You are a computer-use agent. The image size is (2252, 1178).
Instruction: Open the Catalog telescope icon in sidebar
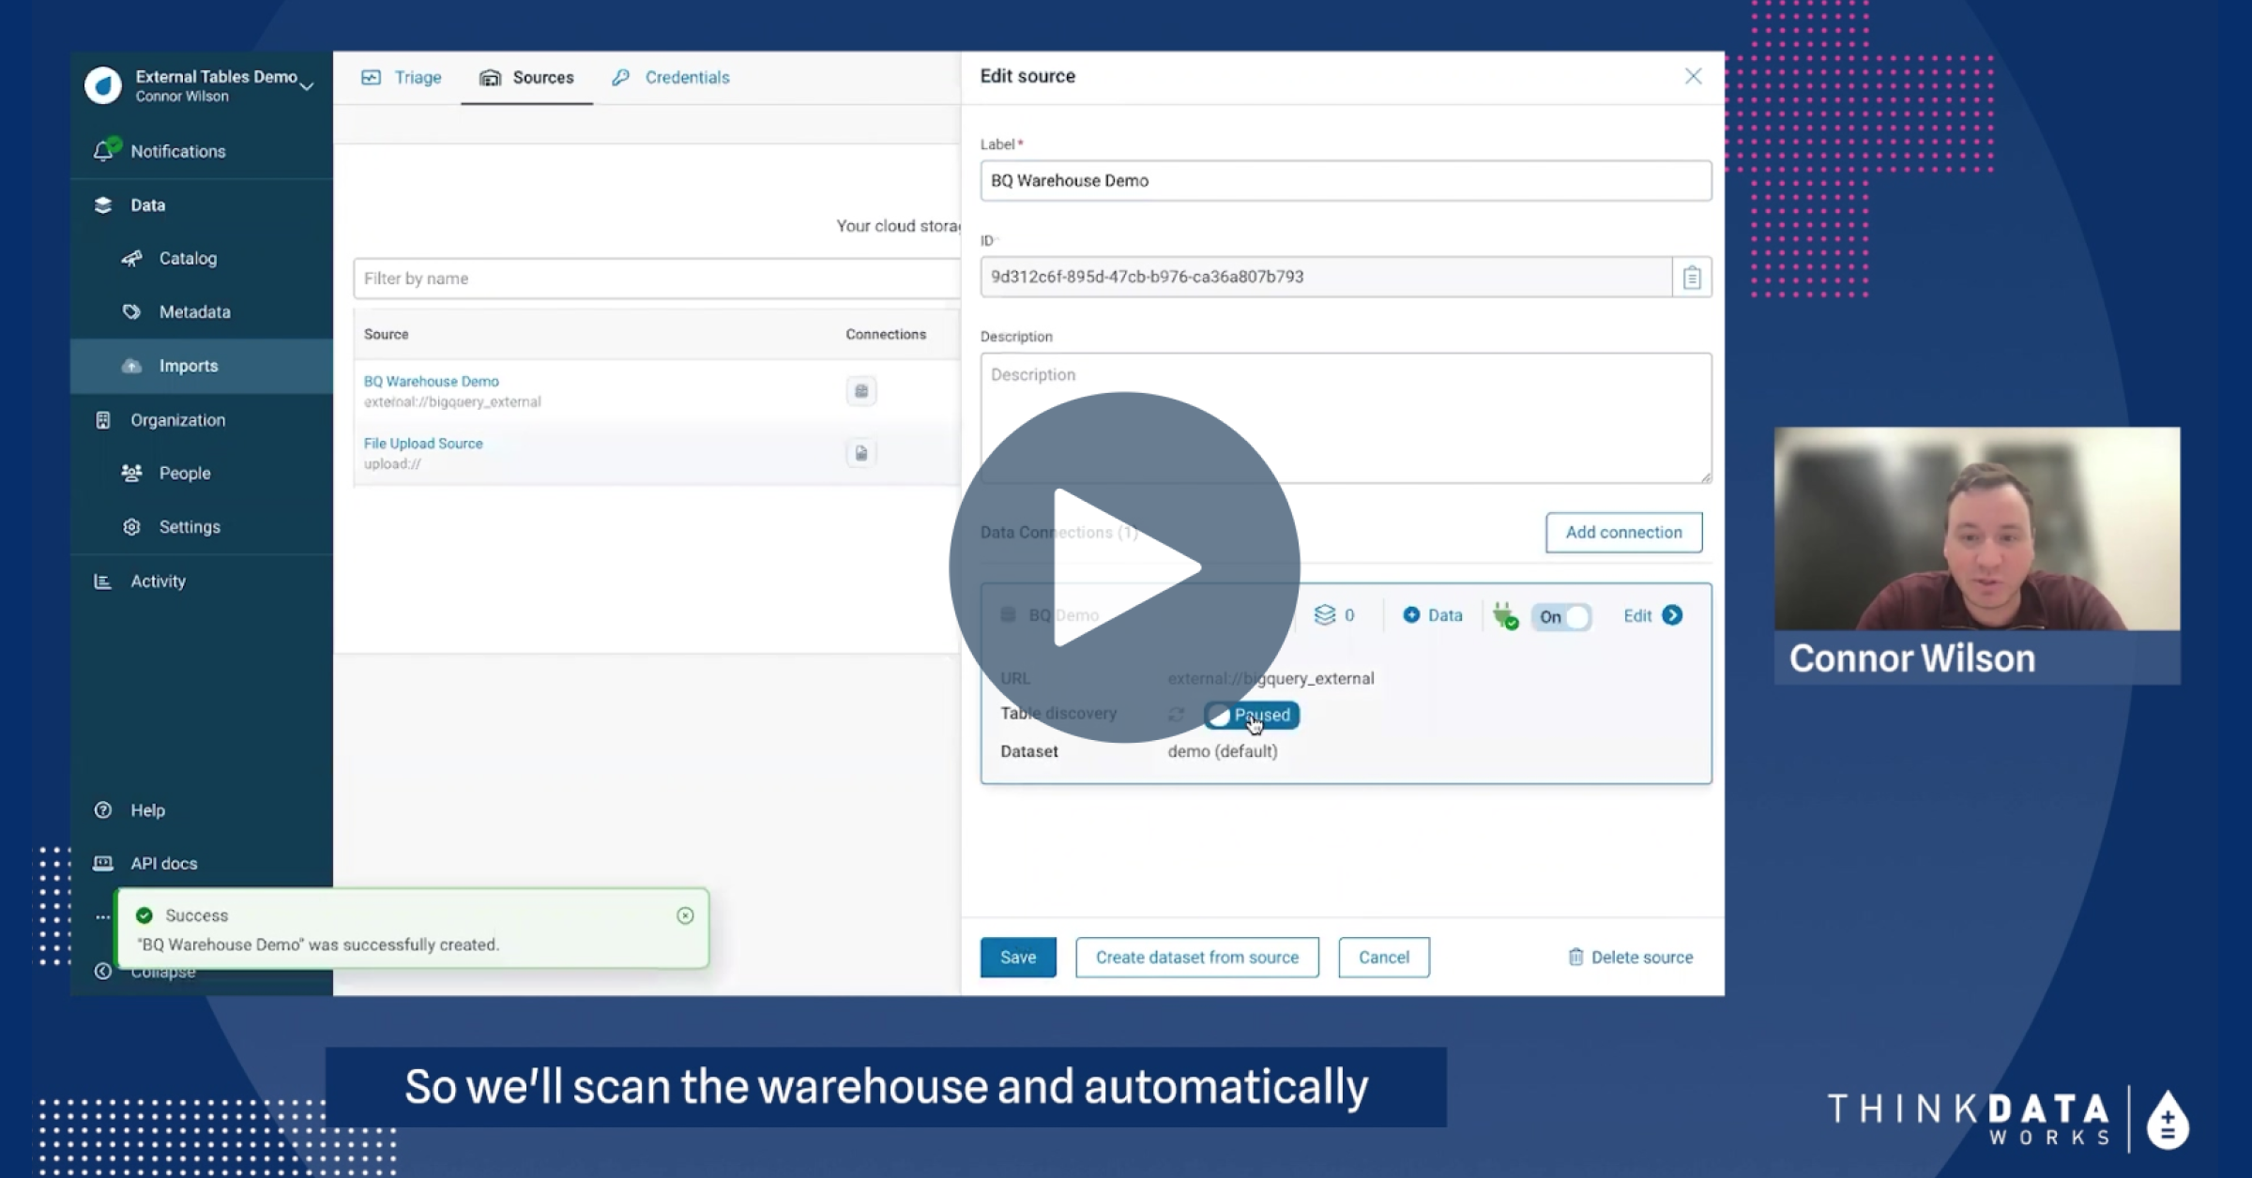[x=134, y=258]
